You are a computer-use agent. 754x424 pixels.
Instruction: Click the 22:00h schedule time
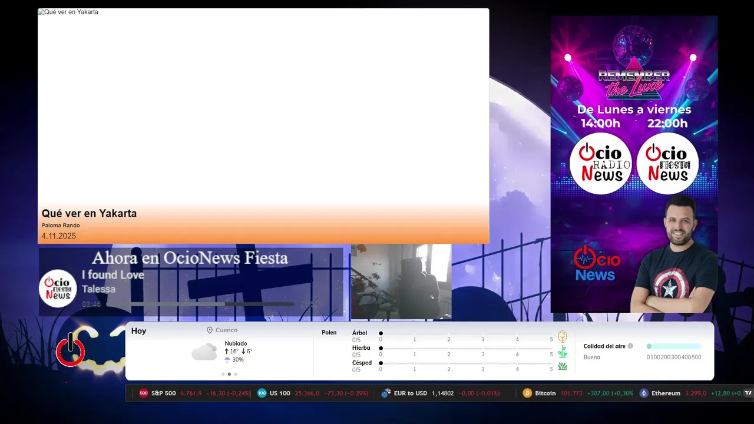(x=667, y=124)
